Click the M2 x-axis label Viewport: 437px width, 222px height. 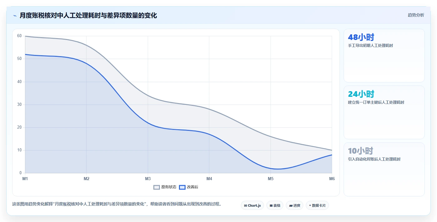tap(87, 179)
